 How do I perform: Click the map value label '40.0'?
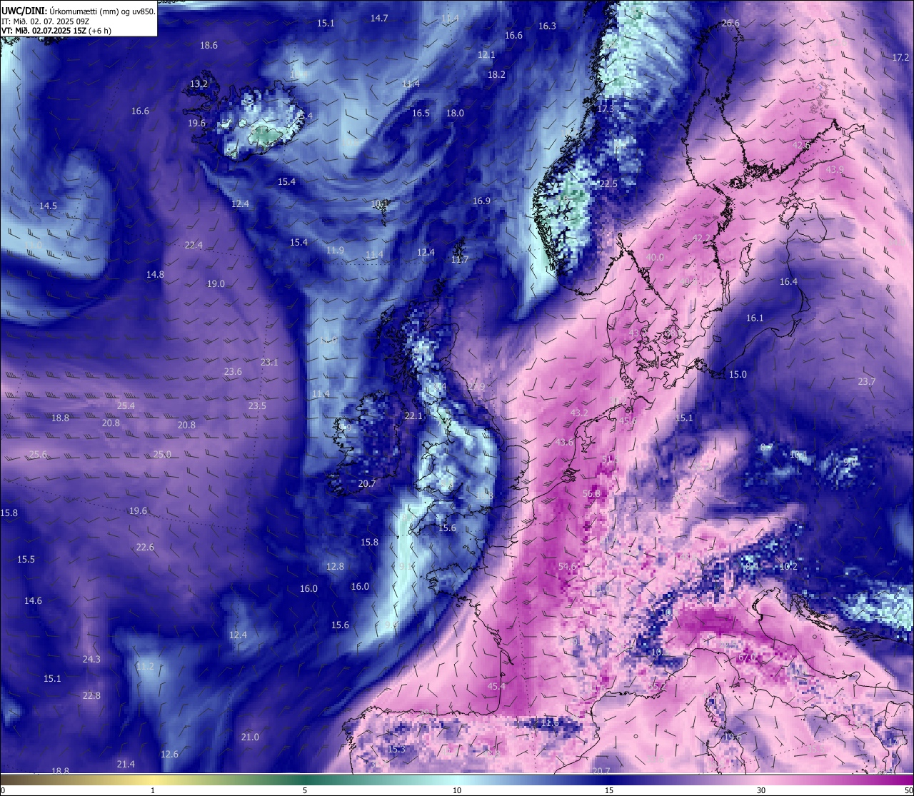[x=655, y=257]
